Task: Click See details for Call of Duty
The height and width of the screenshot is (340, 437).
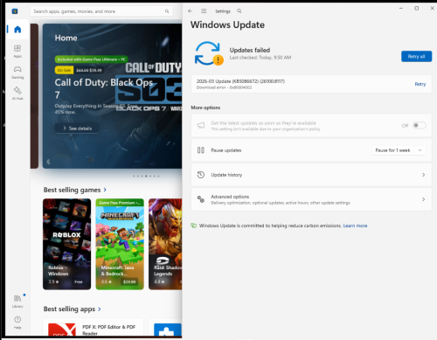Action: (x=77, y=128)
